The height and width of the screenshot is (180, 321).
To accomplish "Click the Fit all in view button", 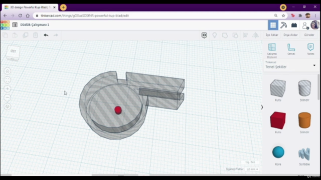I will click(x=8, y=80).
